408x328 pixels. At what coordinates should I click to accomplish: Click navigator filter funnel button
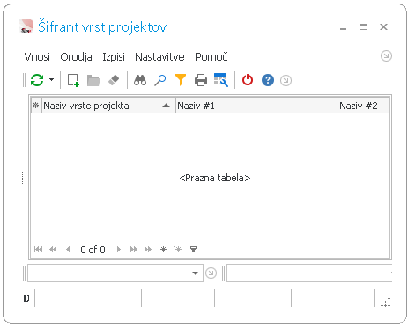pos(193,250)
